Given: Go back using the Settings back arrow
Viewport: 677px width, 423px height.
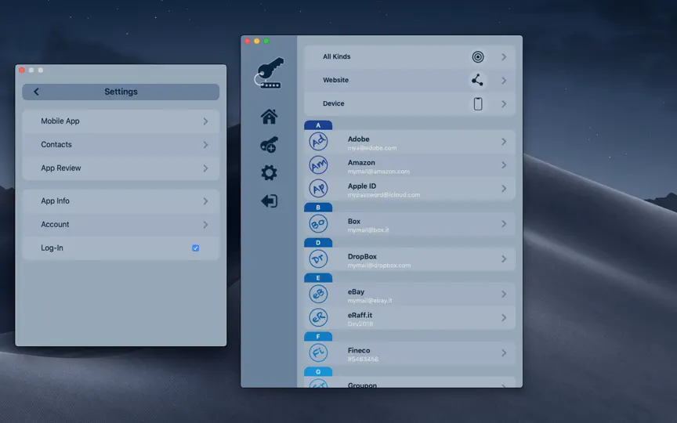Looking at the screenshot, I should click(36, 92).
